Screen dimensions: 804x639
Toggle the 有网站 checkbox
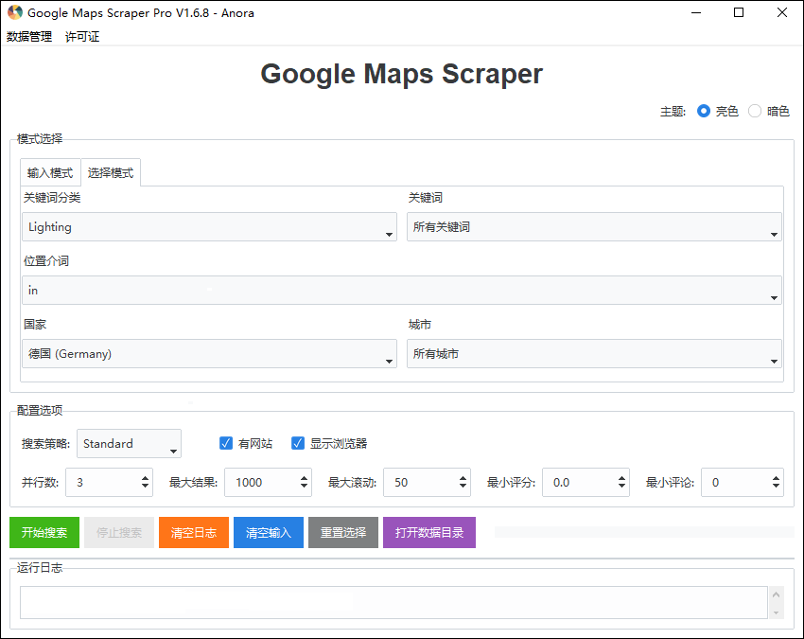[x=226, y=443]
